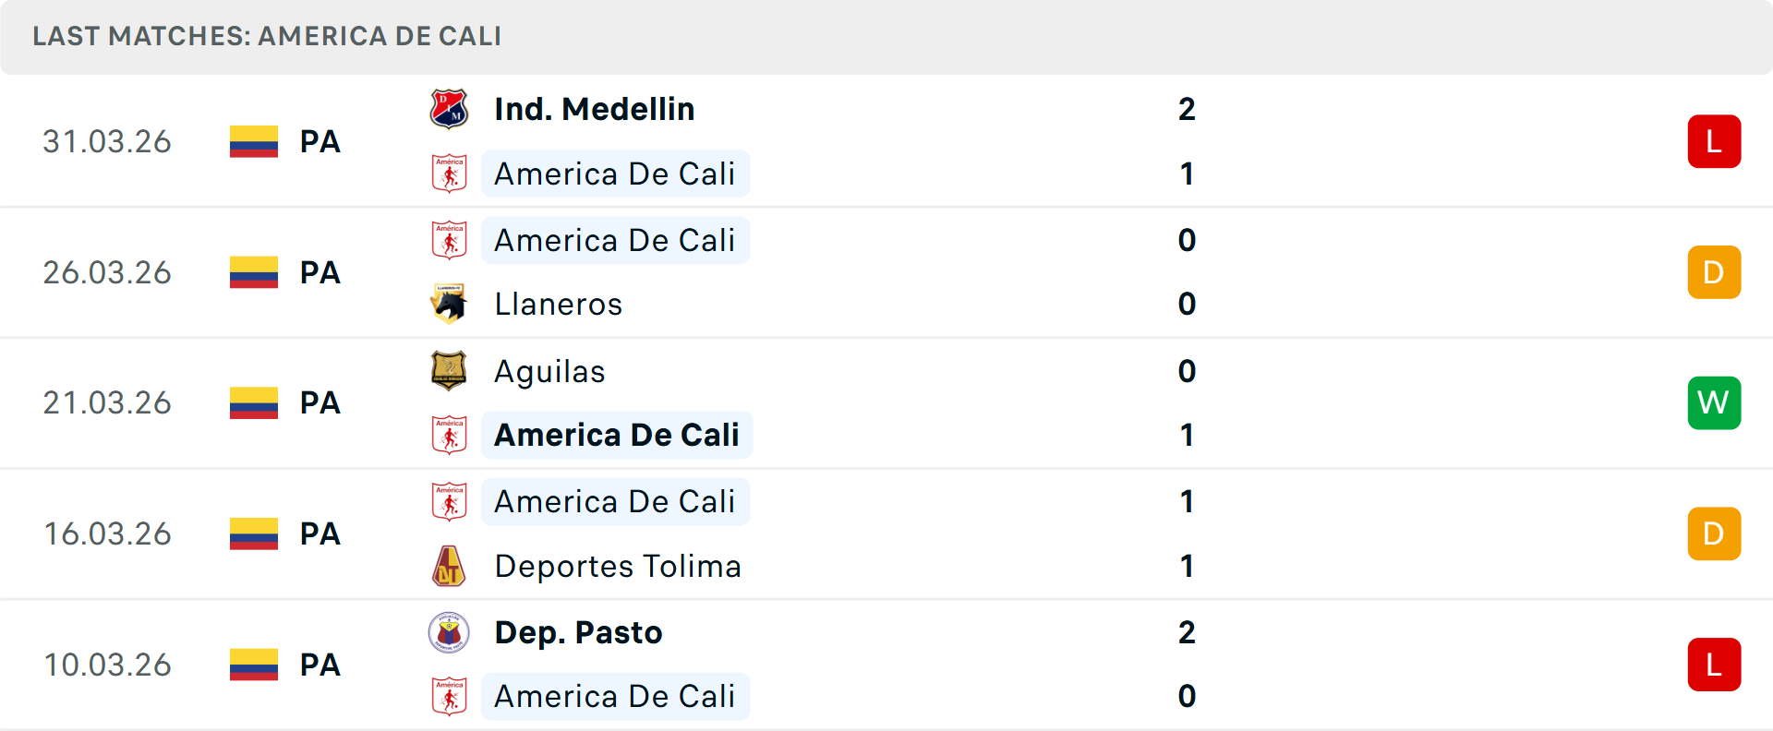This screenshot has width=1773, height=731.
Task: Click the Colombia flag beside the 10.03.26 match
Action: (x=253, y=664)
